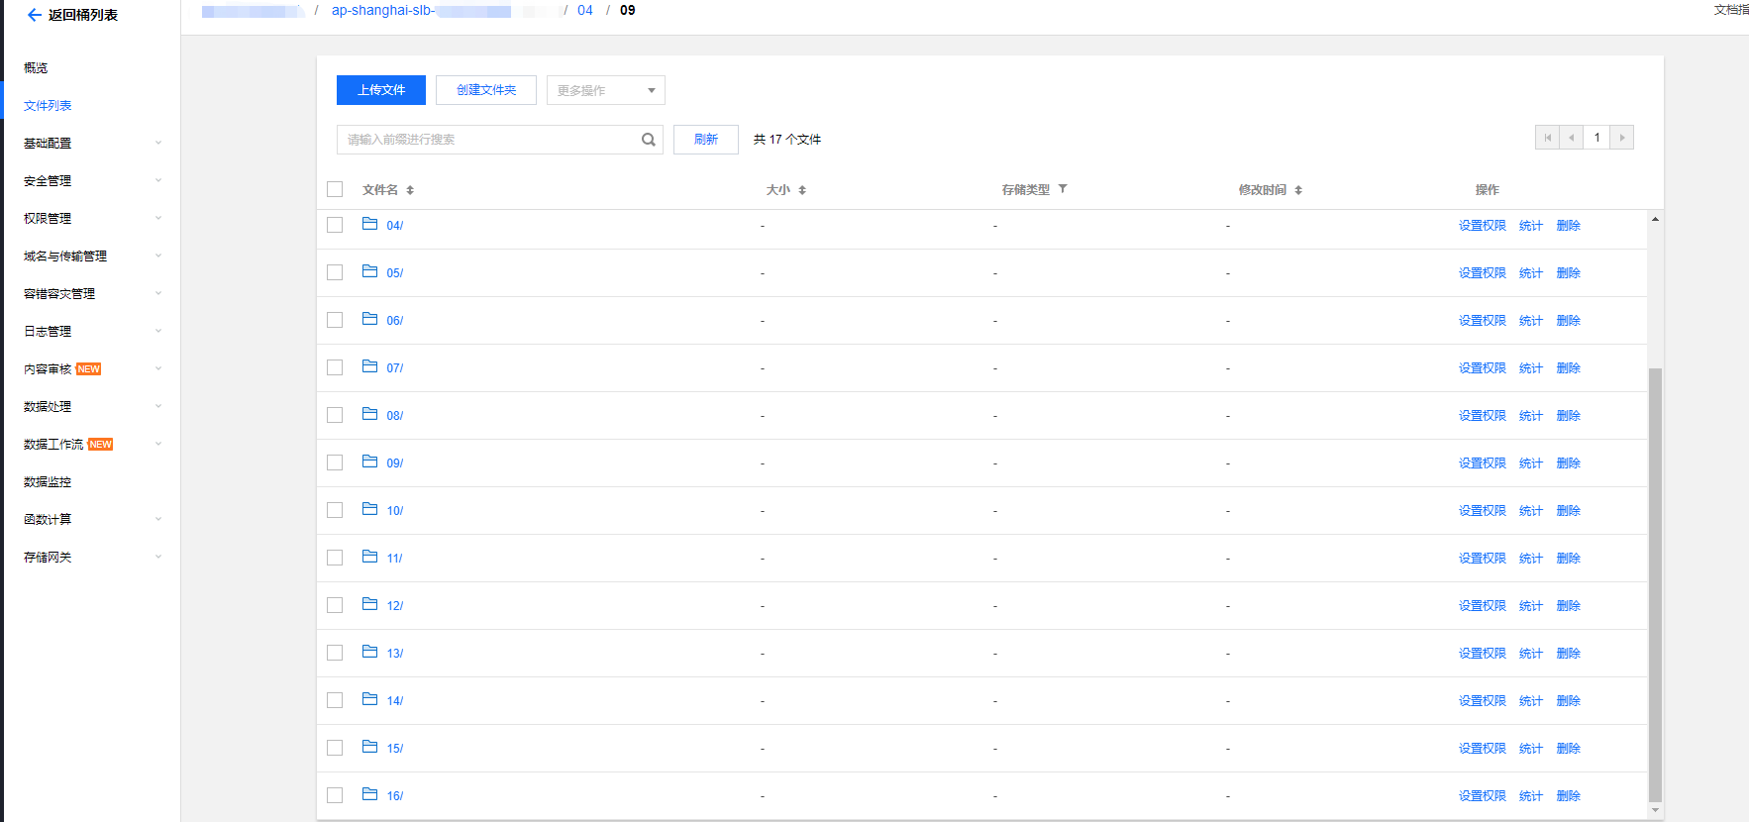1749x822 pixels.
Task: Click the 刷新 button
Action: [x=706, y=140]
